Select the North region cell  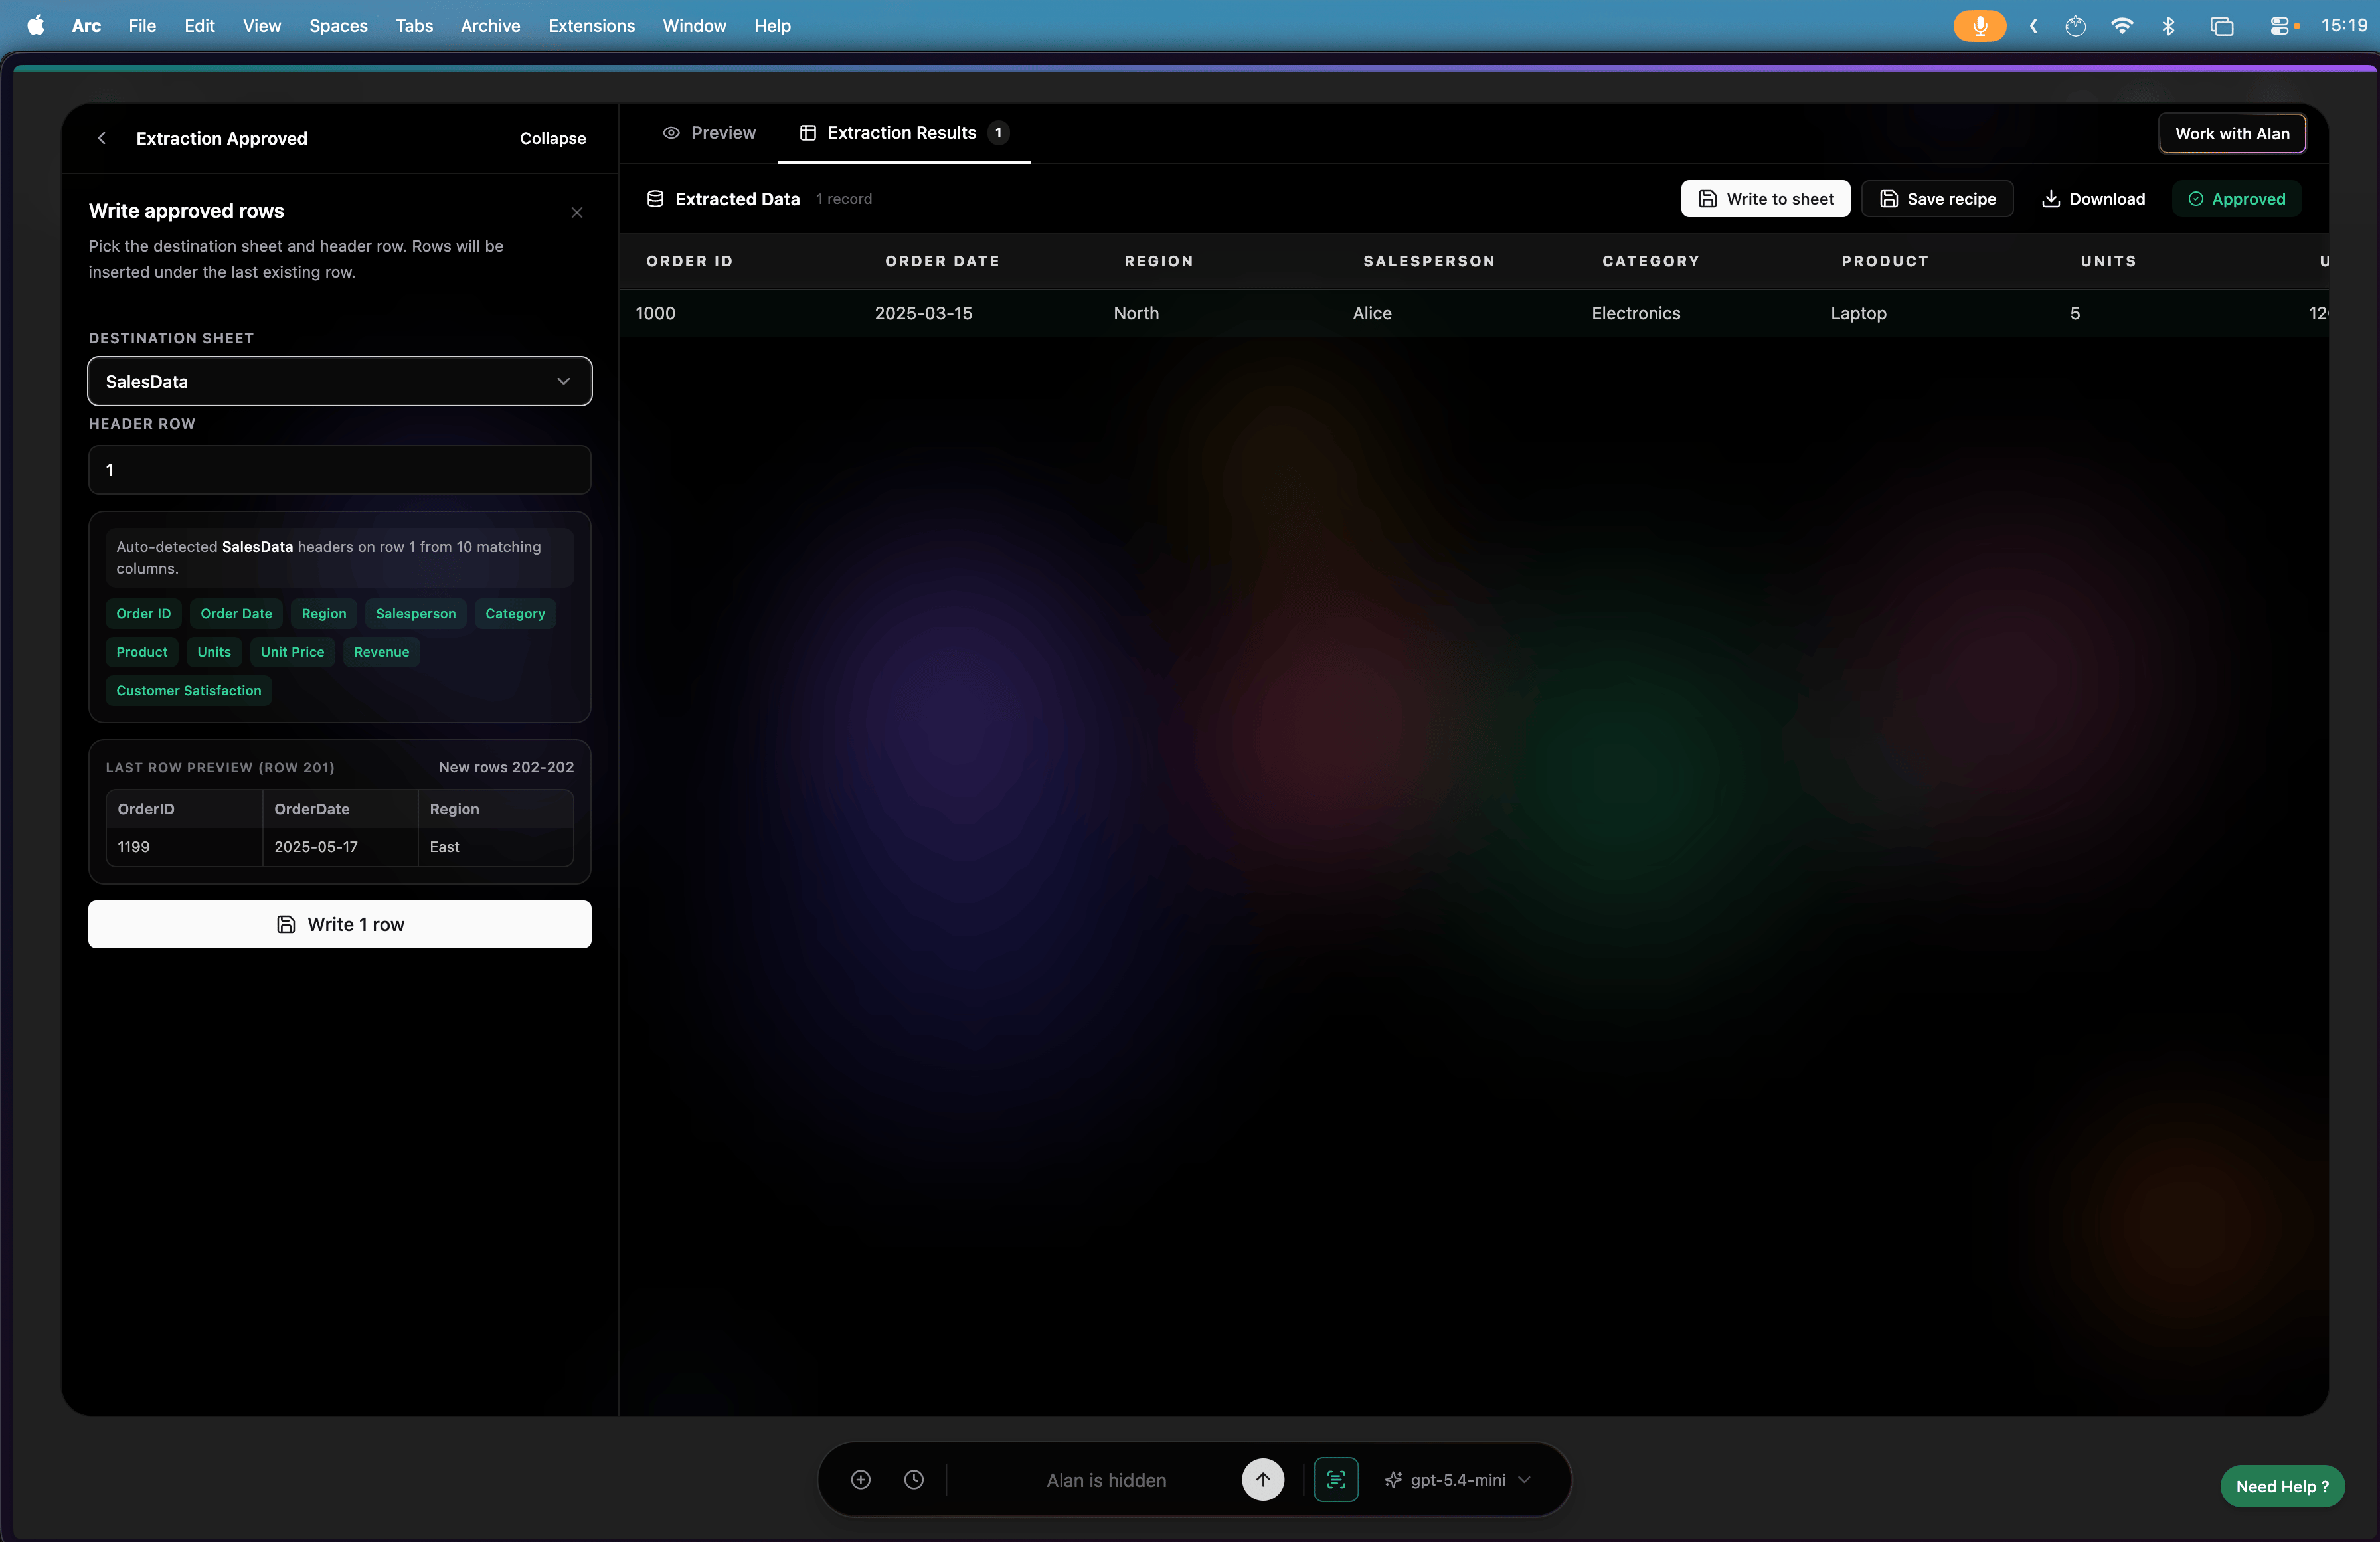pyautogui.click(x=1136, y=313)
